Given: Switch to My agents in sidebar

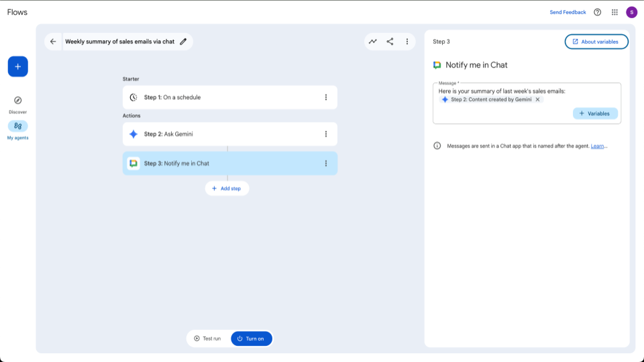Looking at the screenshot, I should pyautogui.click(x=18, y=129).
